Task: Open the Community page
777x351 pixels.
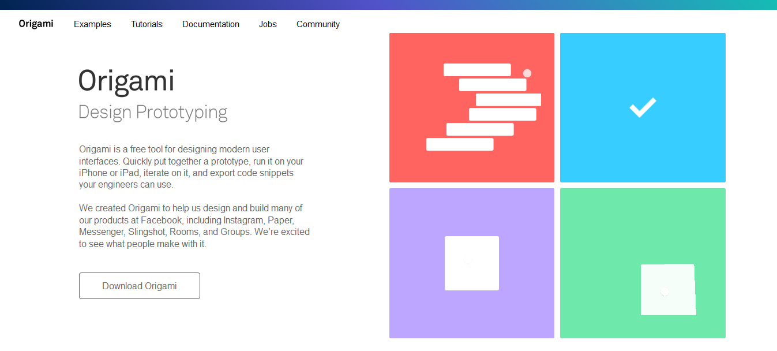Action: coord(318,24)
